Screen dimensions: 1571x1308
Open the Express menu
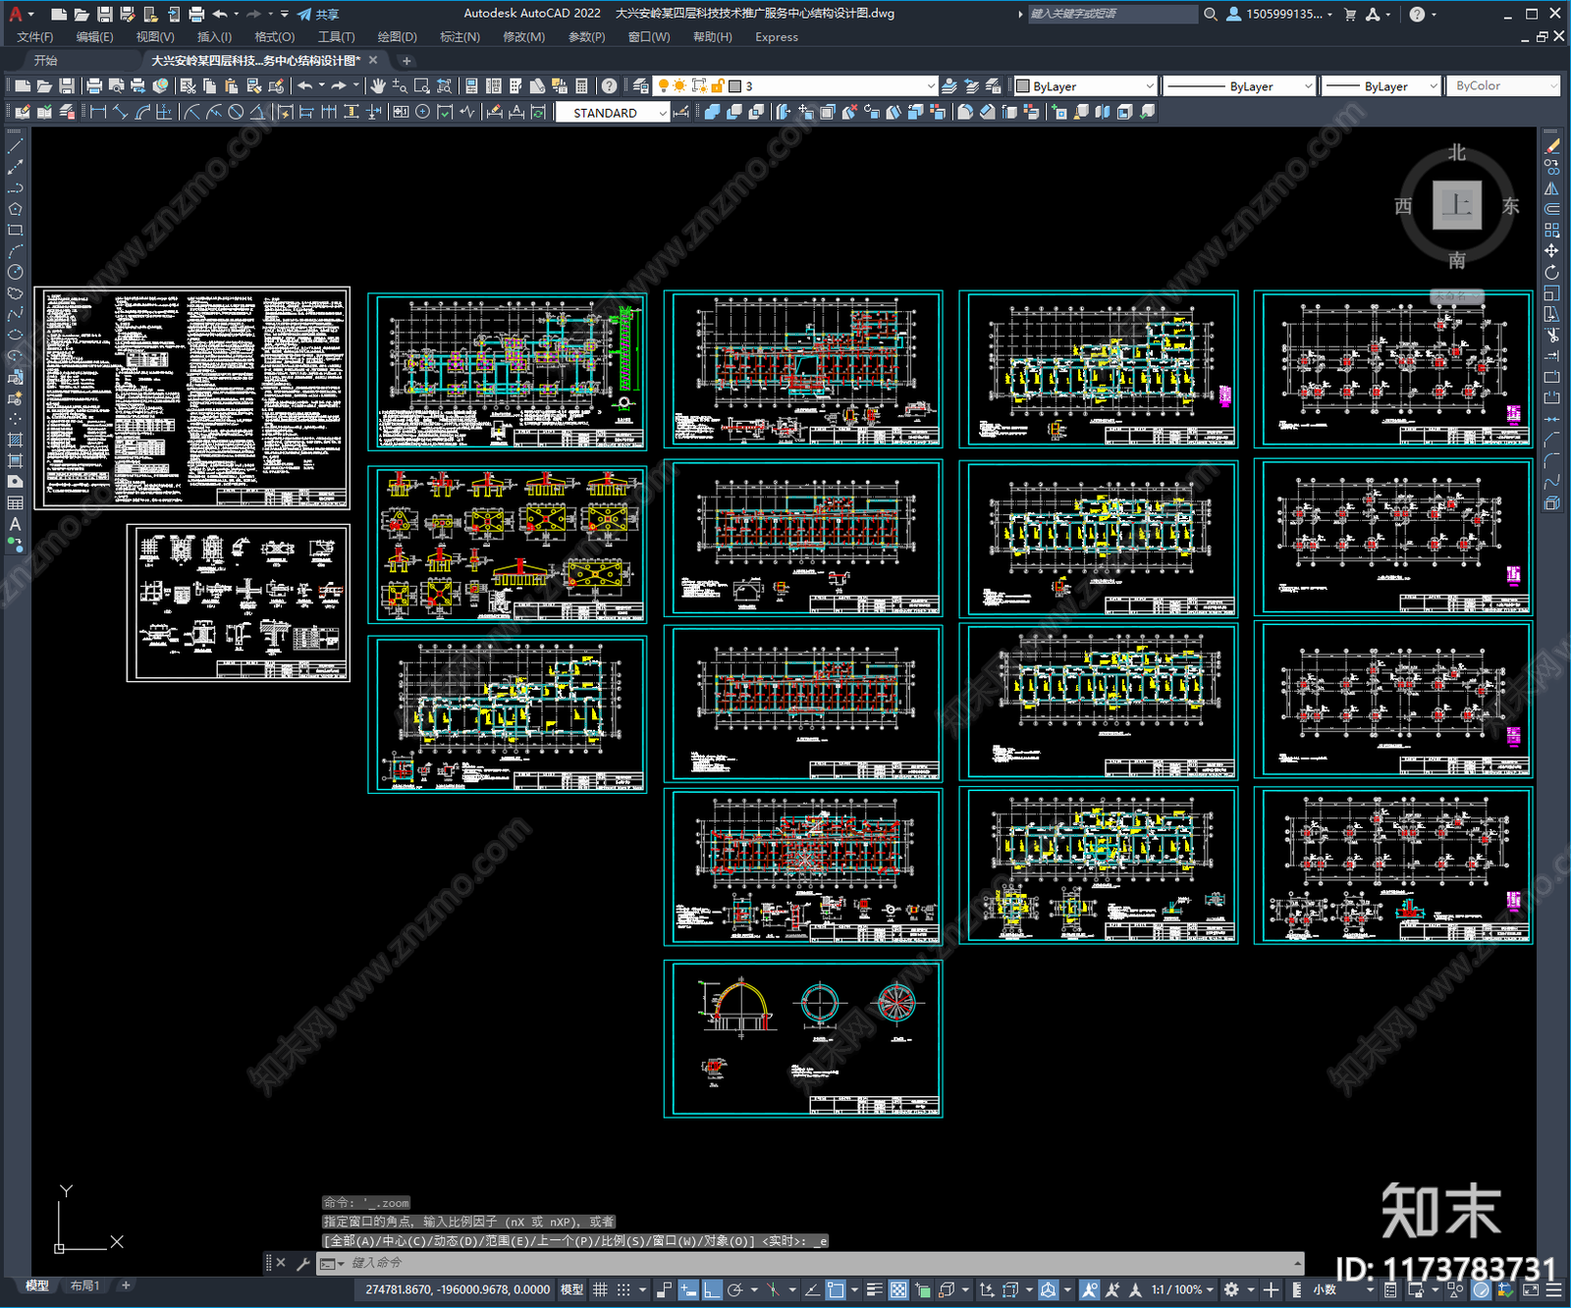click(777, 37)
